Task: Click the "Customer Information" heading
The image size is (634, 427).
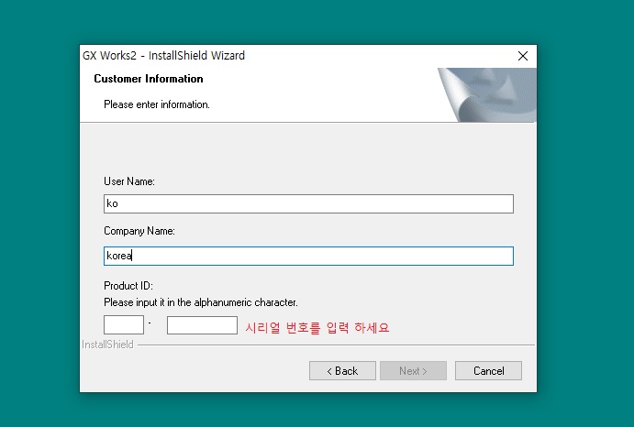Action: (x=149, y=79)
